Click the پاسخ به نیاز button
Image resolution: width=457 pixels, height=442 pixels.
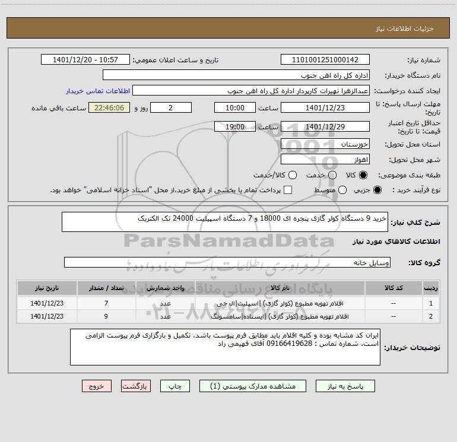(345, 386)
